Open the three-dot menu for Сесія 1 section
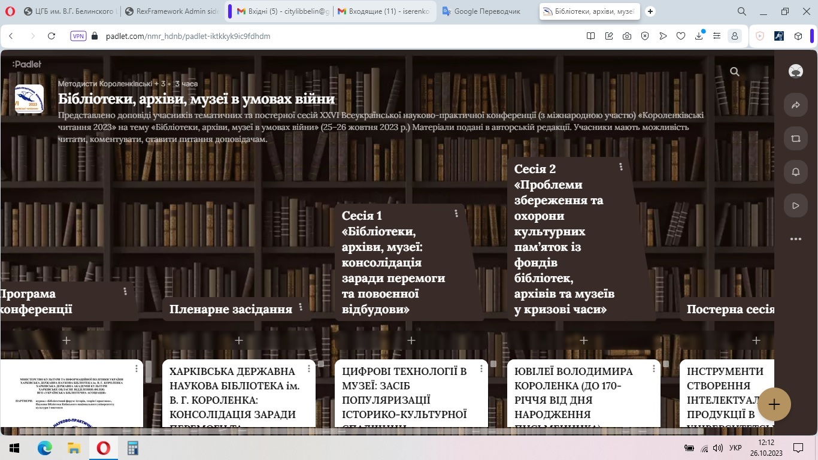Image resolution: width=818 pixels, height=460 pixels. (x=456, y=213)
